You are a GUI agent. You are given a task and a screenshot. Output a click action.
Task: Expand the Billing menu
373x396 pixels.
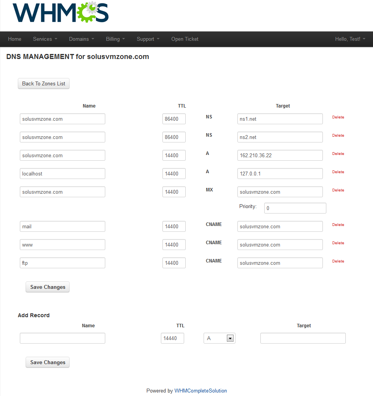(115, 39)
